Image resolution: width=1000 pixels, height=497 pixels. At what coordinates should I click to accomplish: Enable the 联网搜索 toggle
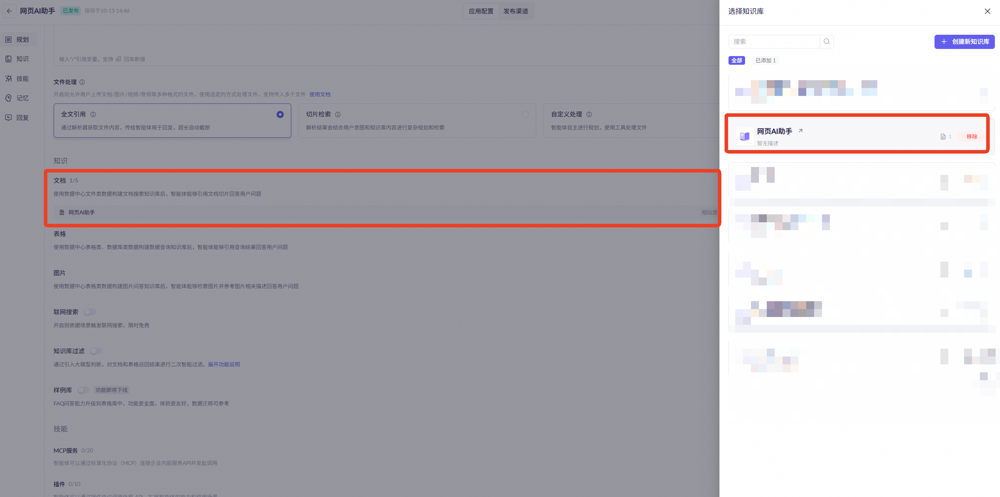(x=90, y=312)
